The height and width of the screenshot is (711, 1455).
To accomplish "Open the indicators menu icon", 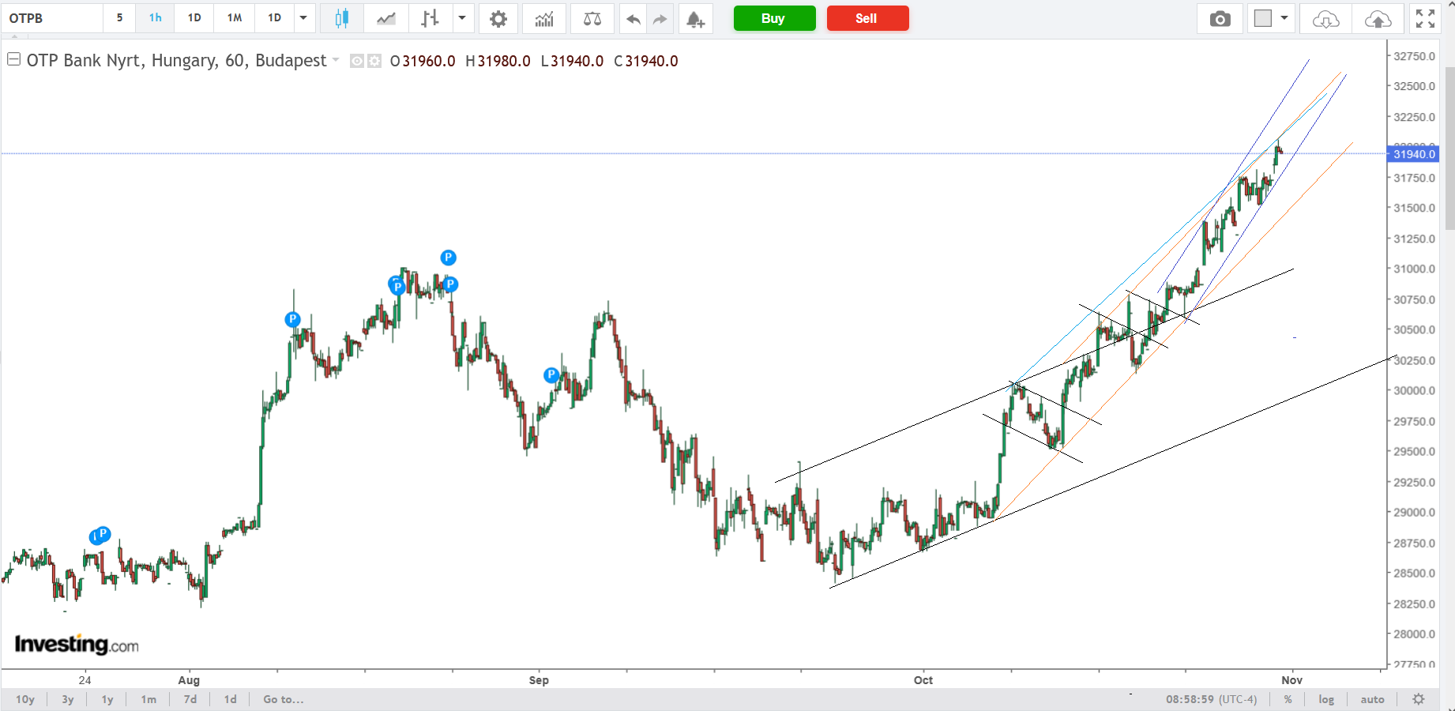I will pos(543,18).
